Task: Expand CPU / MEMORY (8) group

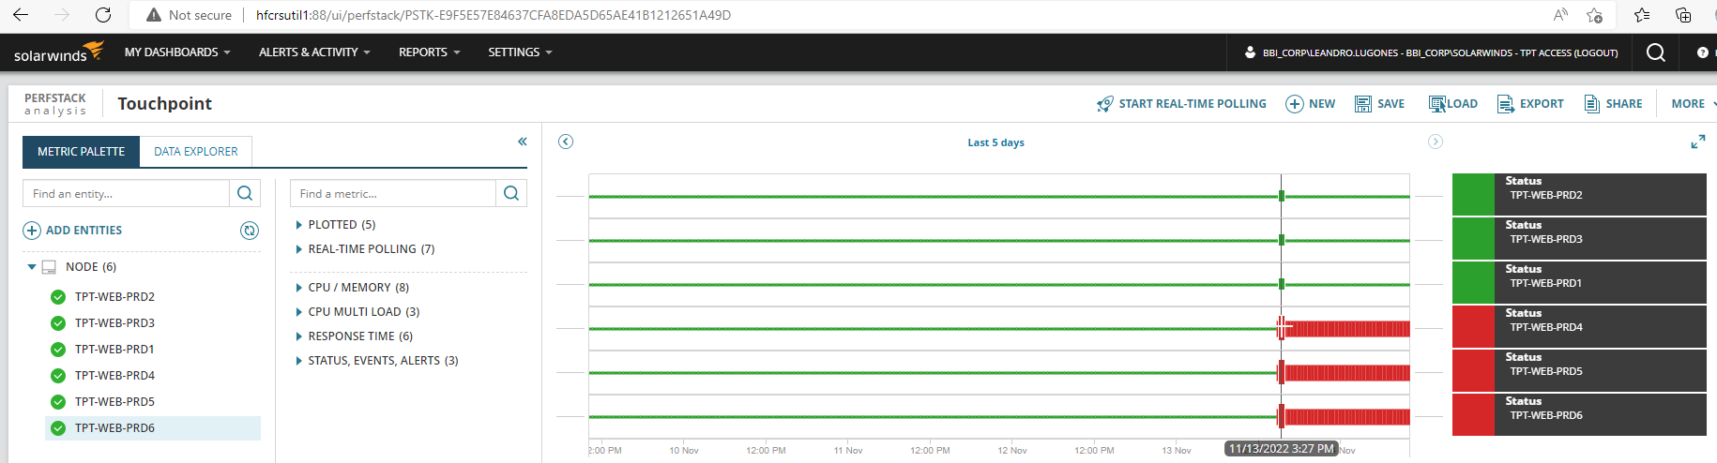Action: tap(298, 288)
